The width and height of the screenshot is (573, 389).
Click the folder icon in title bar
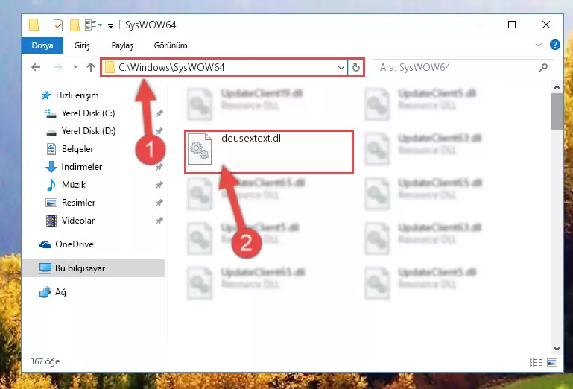coord(34,25)
